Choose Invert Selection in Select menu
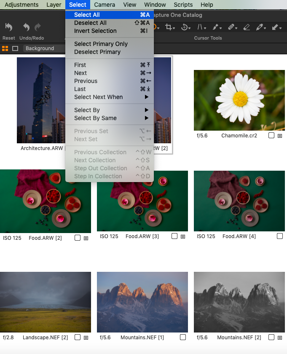Image resolution: width=287 pixels, height=354 pixels. 110,31
